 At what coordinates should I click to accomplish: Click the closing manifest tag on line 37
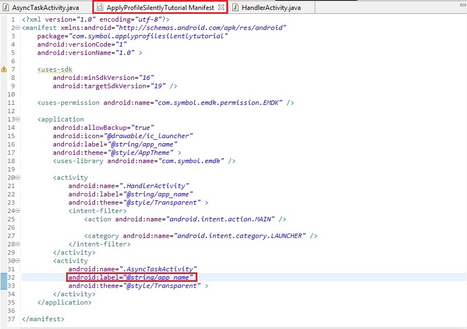pyautogui.click(x=43, y=319)
